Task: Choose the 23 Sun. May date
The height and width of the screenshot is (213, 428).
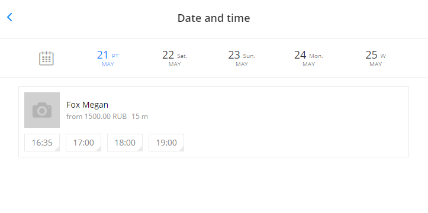Action: point(242,59)
